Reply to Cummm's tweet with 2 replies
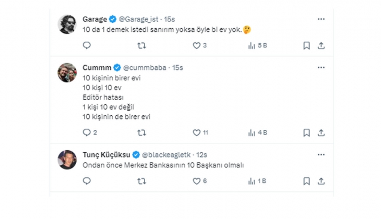 87,132
